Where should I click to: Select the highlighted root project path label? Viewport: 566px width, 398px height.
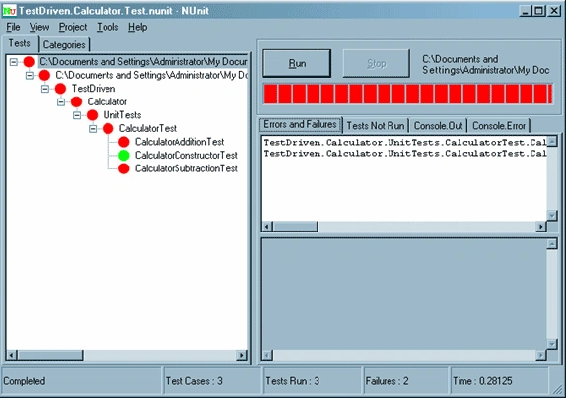tap(143, 62)
